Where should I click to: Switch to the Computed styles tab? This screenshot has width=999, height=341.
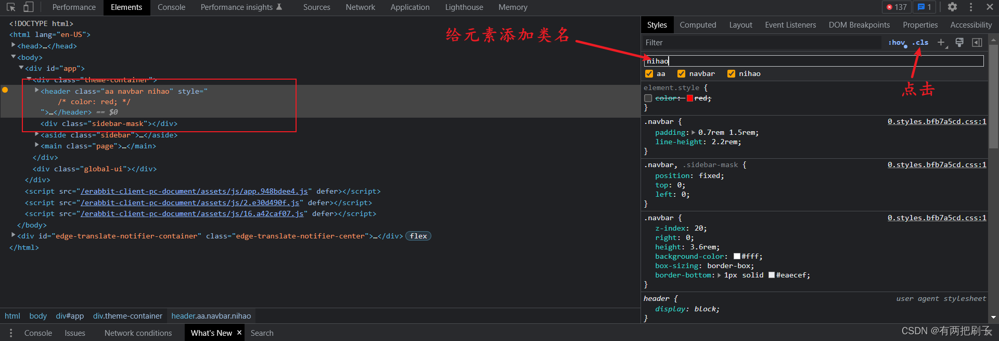[x=698, y=25]
